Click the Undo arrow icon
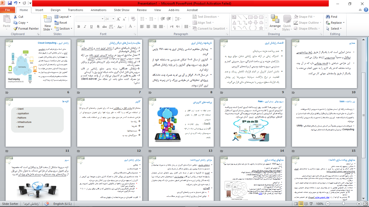Viewport: 369px width, 207px height. point(16,4)
